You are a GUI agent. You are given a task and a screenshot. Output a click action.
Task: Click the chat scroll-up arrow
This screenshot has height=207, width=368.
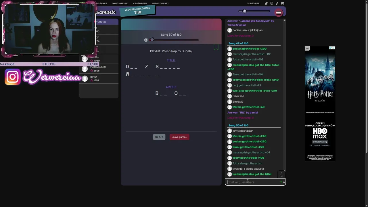point(284,20)
